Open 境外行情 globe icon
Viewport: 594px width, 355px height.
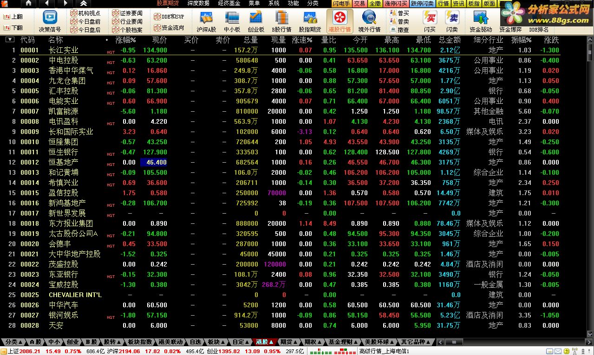[x=369, y=18]
